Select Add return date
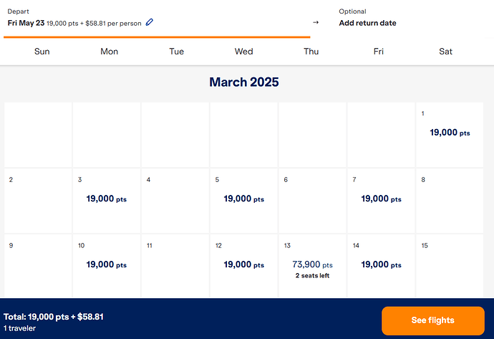 pos(367,23)
